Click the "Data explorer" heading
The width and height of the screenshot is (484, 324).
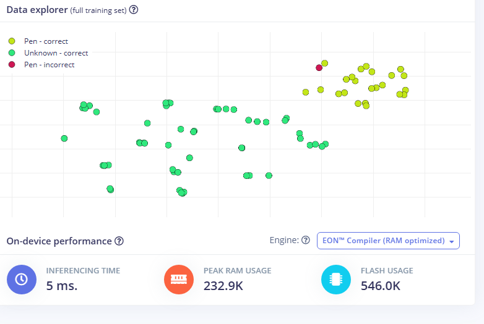click(x=35, y=10)
